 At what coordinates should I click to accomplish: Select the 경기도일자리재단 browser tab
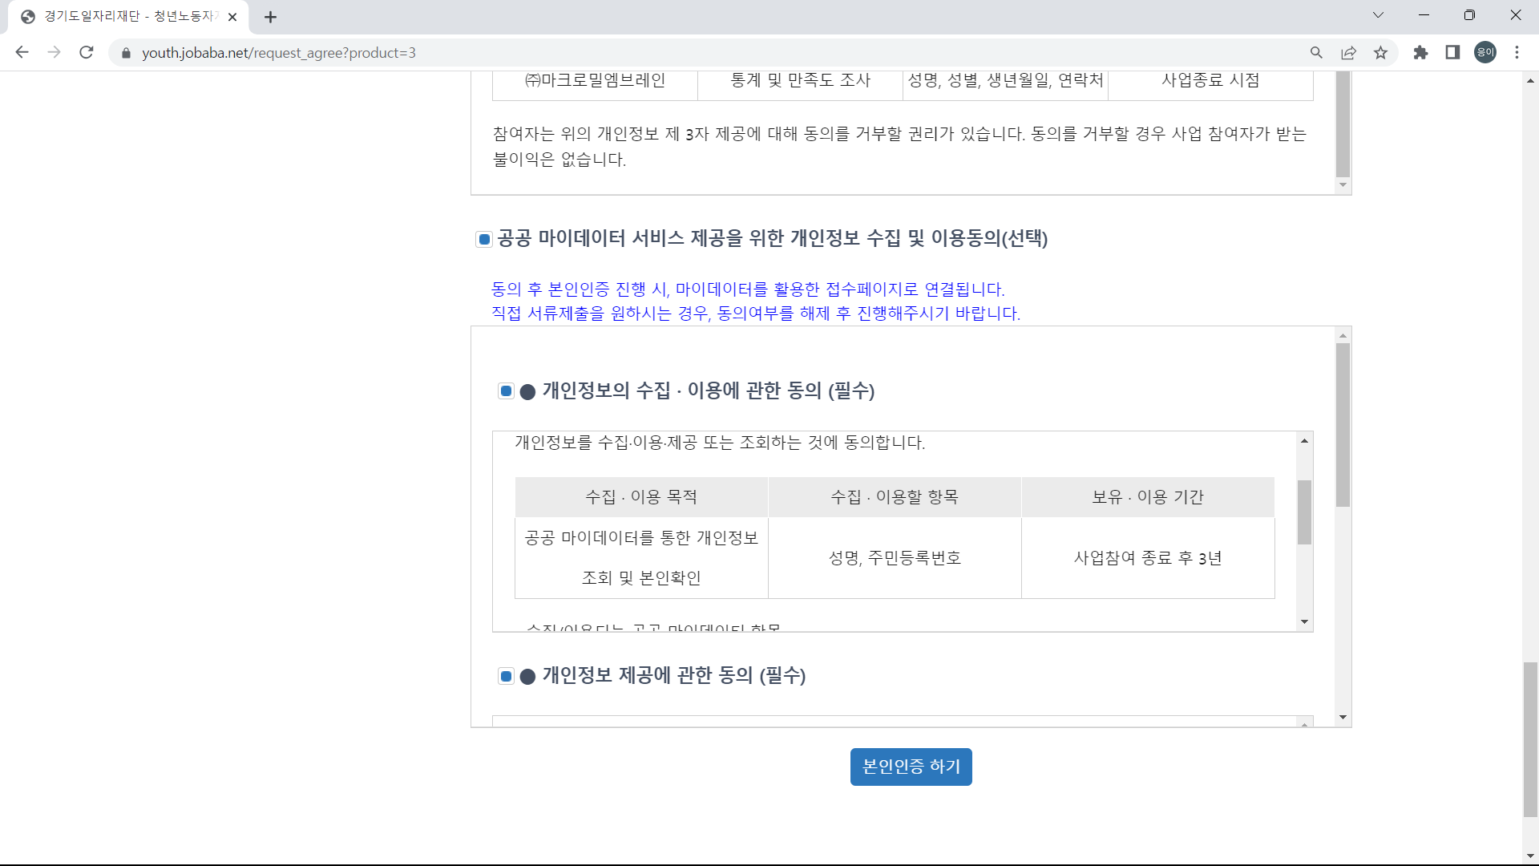point(120,16)
